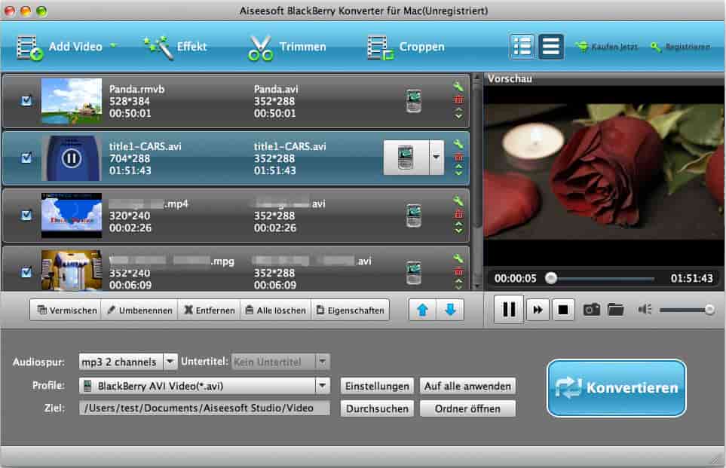Click pause overlay on title1-CARS thumbnail
Viewport: 726px width, 468px height.
click(x=72, y=158)
